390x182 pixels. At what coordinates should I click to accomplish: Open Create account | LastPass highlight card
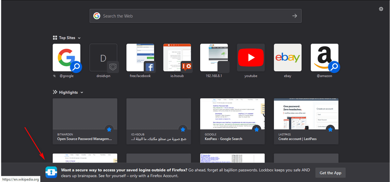[306, 122]
